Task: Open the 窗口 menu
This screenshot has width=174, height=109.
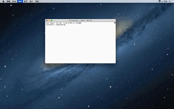Action: [31, 1]
